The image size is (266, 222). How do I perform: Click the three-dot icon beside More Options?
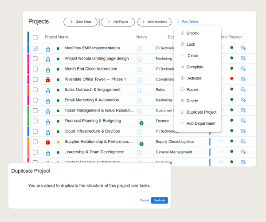[178, 21]
